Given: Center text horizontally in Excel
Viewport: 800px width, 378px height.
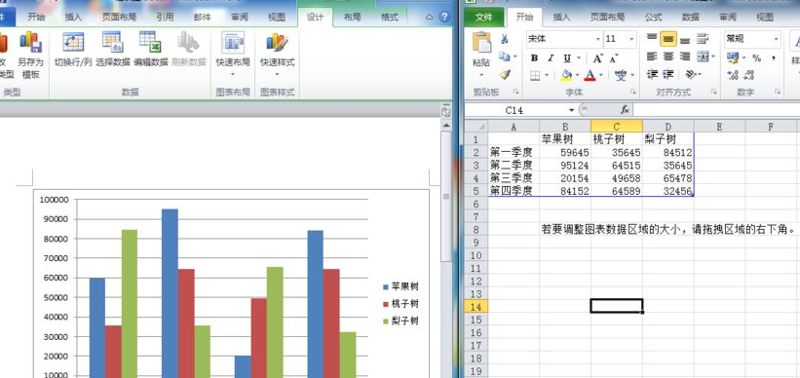Looking at the screenshot, I should click(x=668, y=57).
